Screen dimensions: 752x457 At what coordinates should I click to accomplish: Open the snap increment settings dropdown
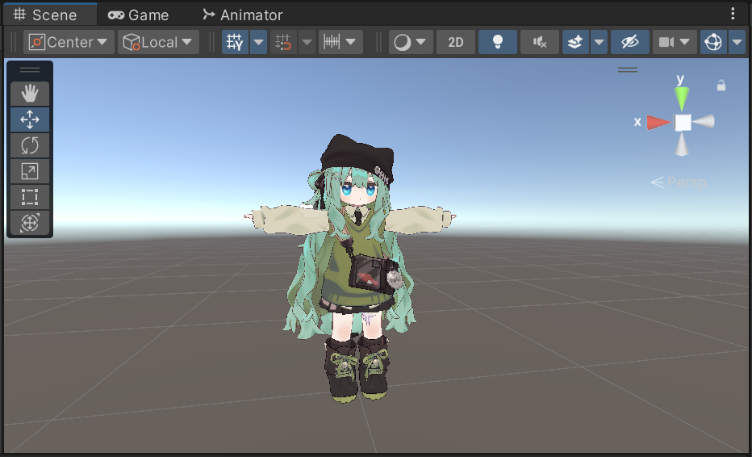coord(340,42)
